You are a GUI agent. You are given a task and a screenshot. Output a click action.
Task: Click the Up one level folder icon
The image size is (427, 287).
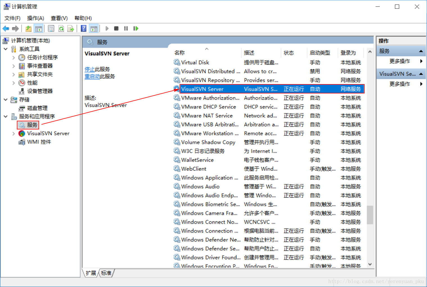pyautogui.click(x=28, y=28)
